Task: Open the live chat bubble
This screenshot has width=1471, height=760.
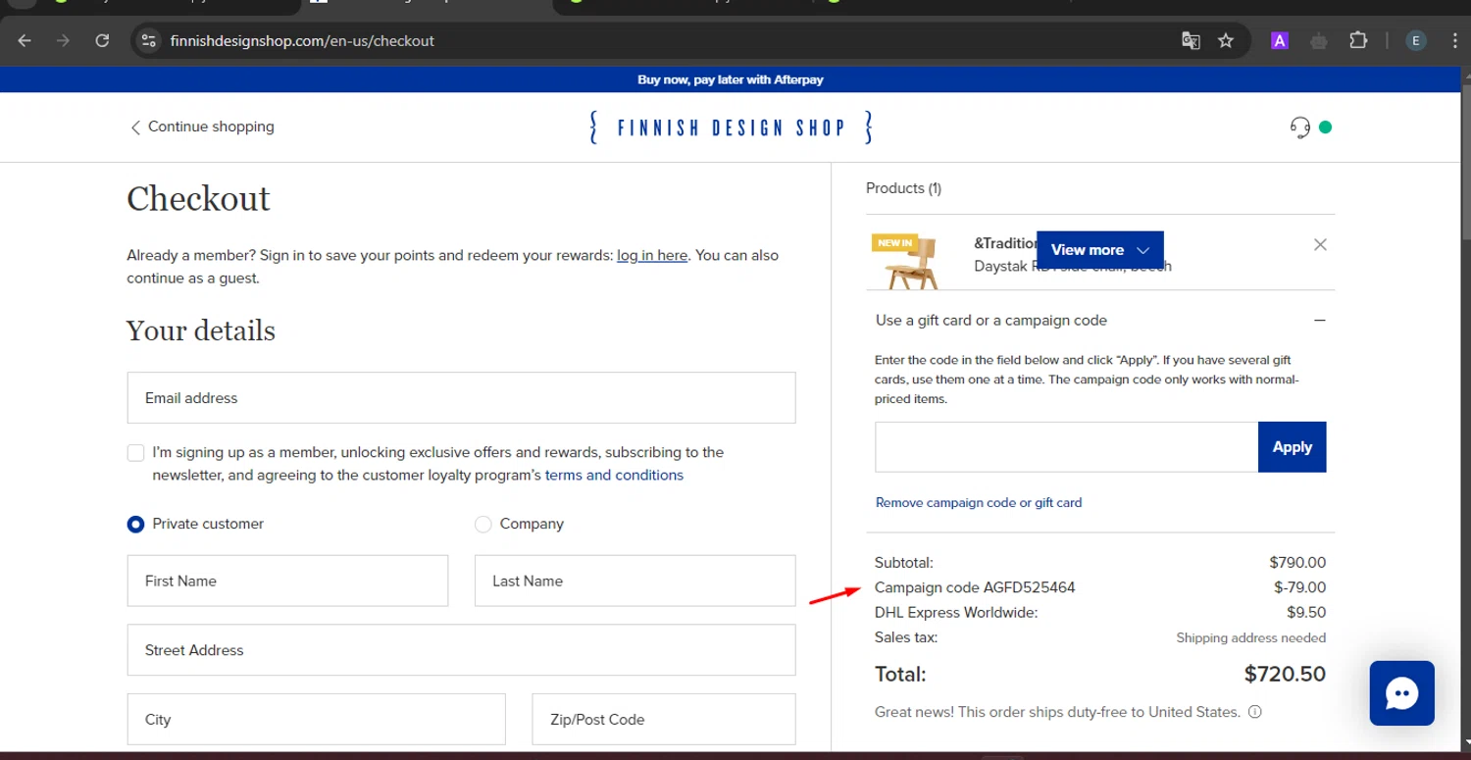Action: pyautogui.click(x=1402, y=693)
